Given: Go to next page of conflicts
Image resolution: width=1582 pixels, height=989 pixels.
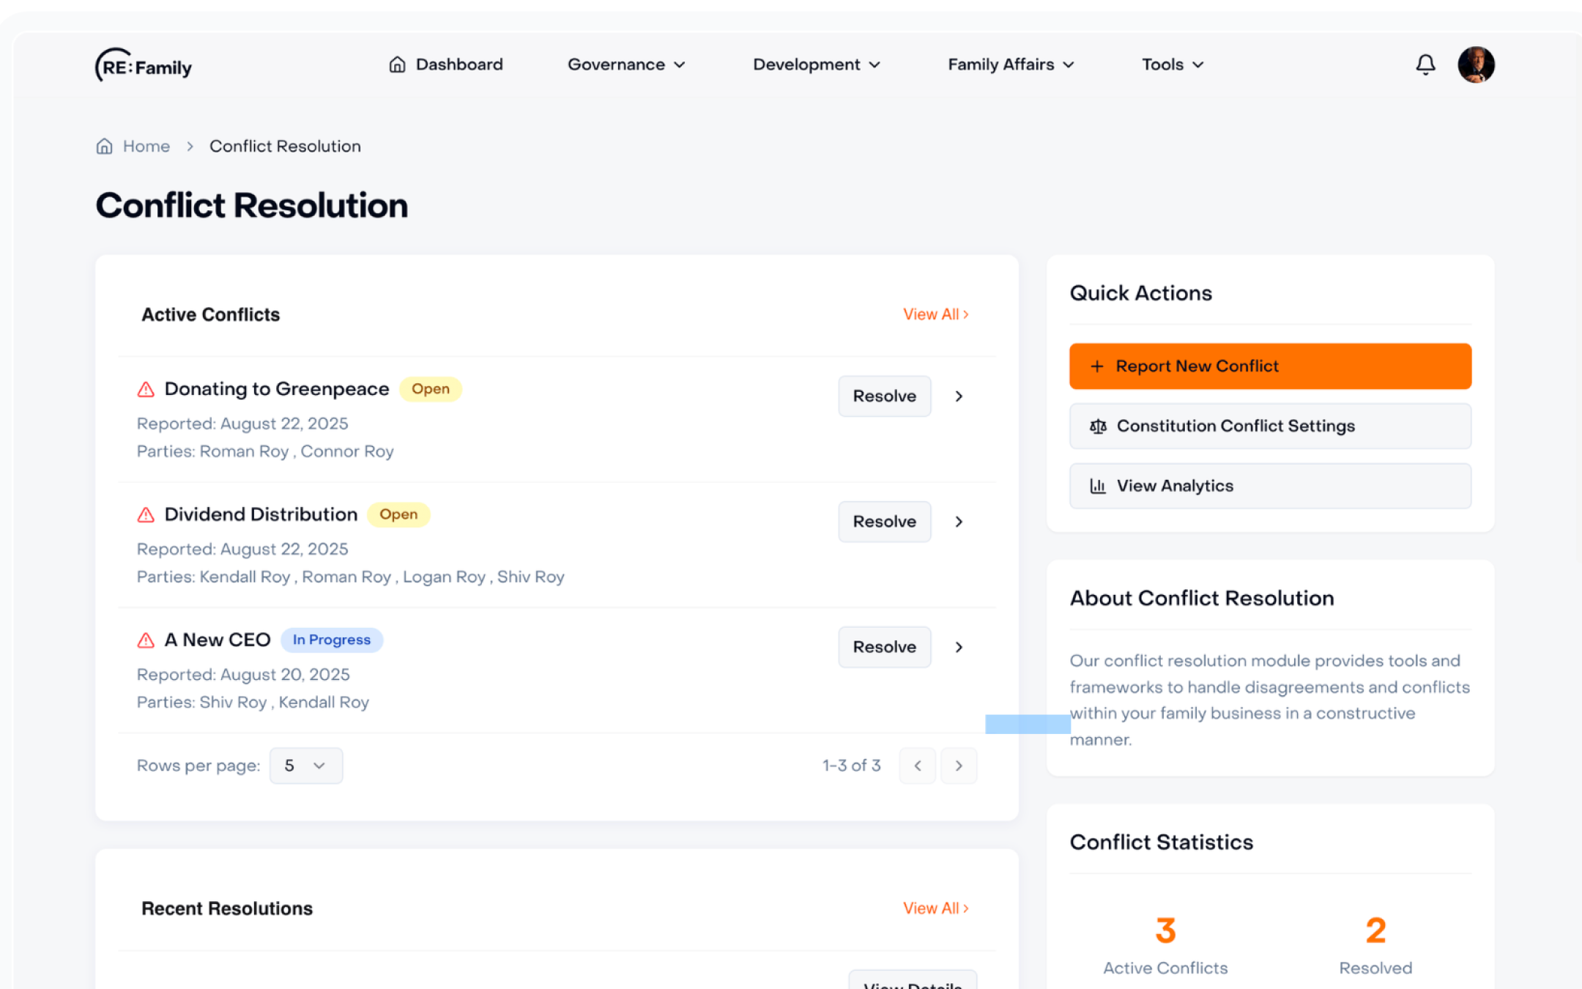Looking at the screenshot, I should click(958, 766).
